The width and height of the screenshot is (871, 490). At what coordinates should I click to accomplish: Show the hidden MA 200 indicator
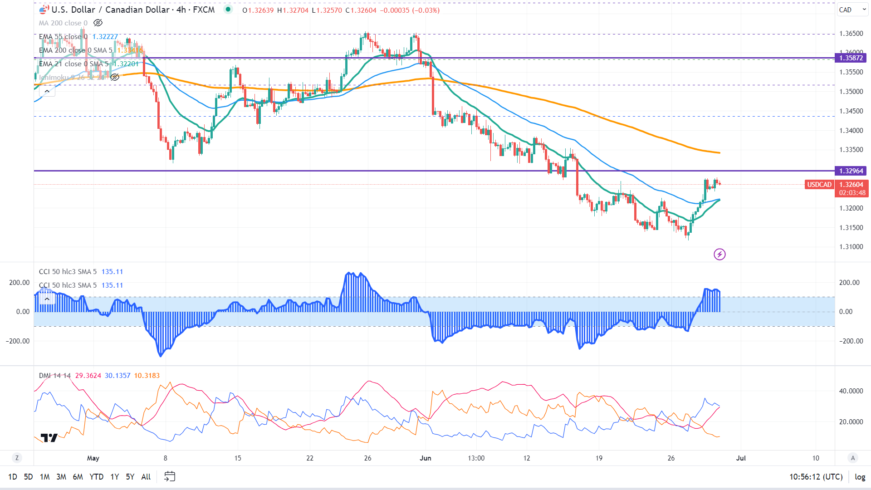98,23
